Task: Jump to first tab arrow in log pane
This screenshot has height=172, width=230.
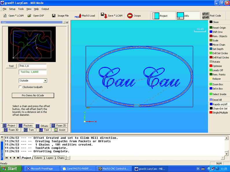Action: [6, 158]
